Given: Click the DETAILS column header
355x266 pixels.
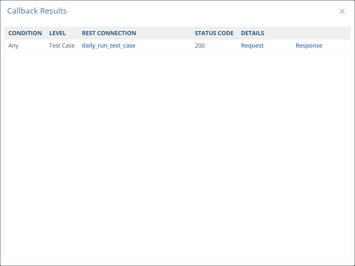Looking at the screenshot, I should (252, 33).
